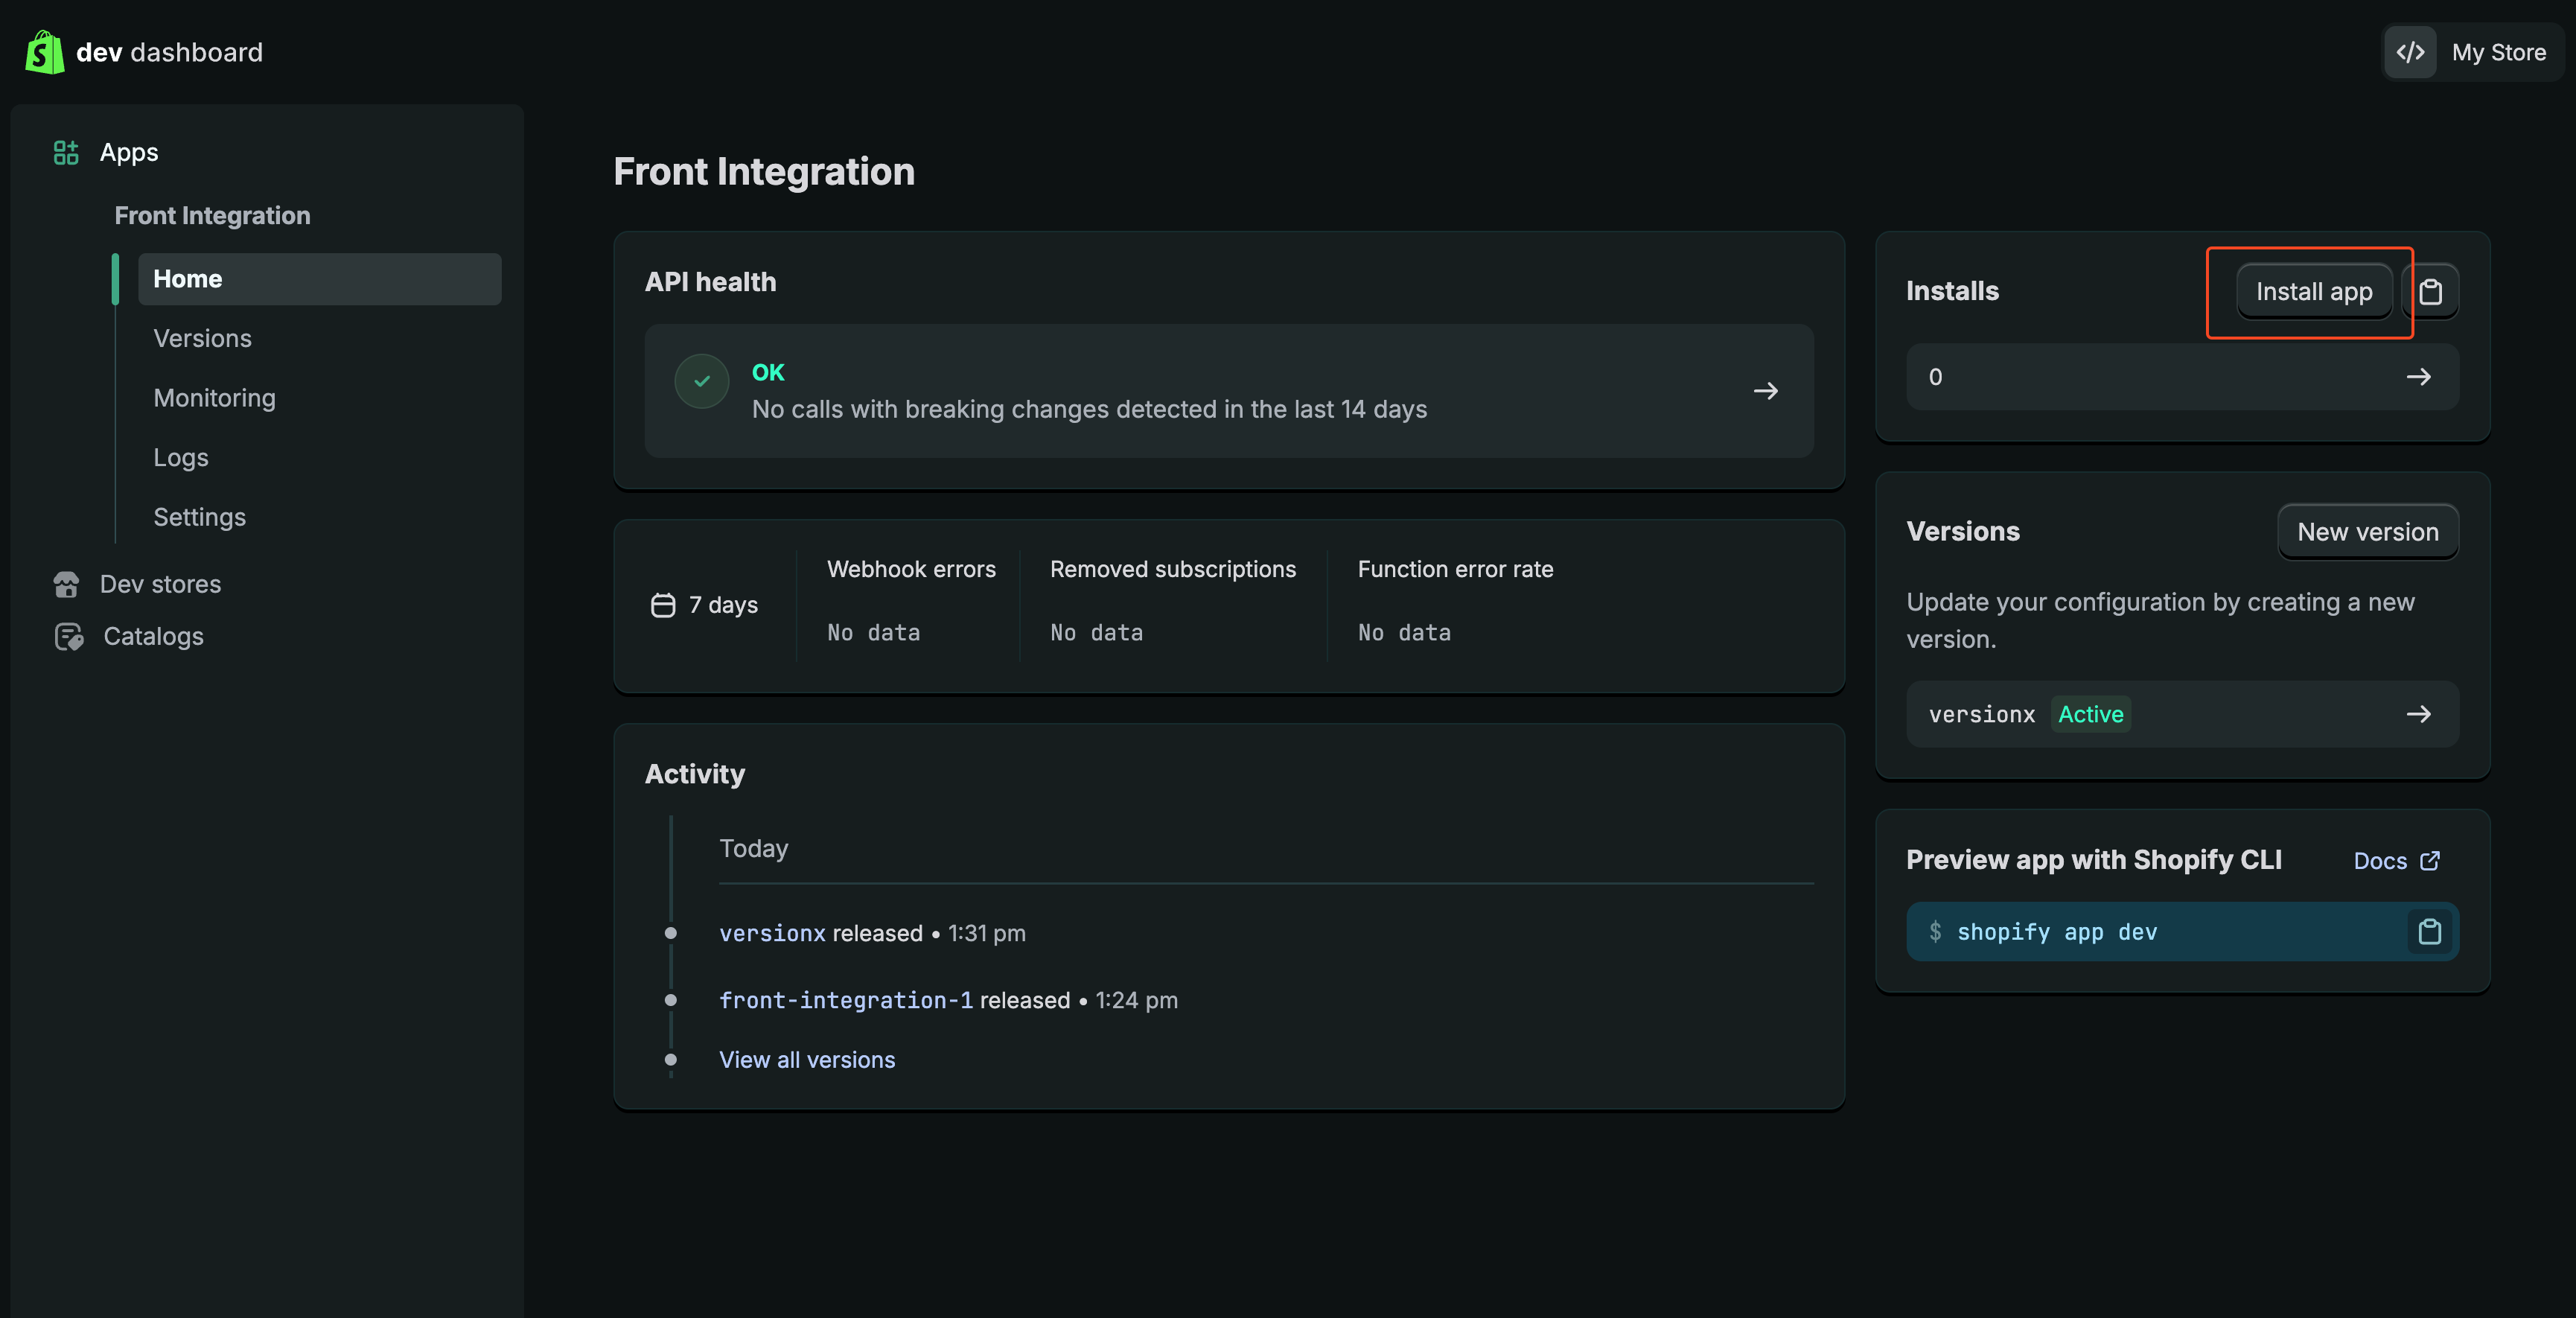This screenshot has height=1318, width=2576.
Task: Click the Catalogs sidebar icon
Action: tap(69, 636)
